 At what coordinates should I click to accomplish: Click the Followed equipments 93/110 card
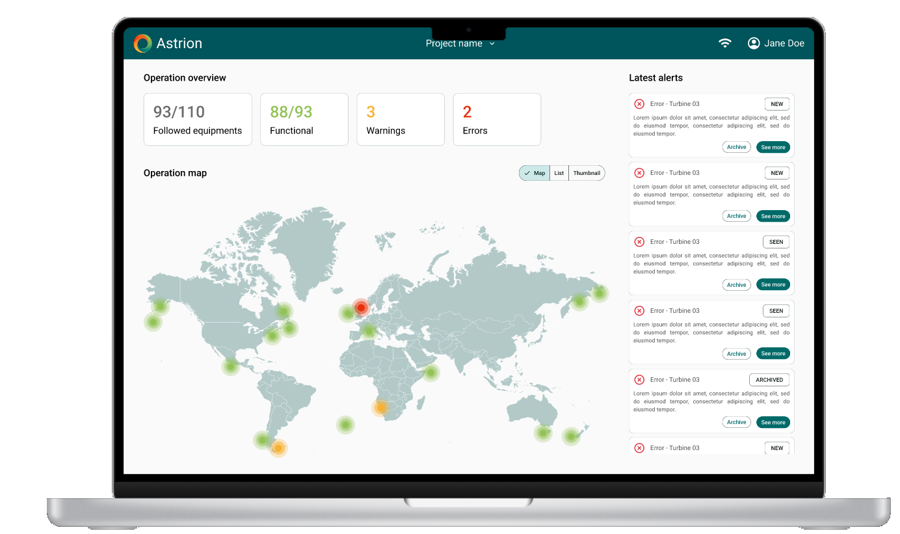197,119
